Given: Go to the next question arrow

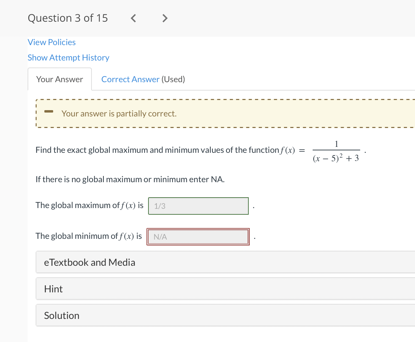Looking at the screenshot, I should [165, 18].
